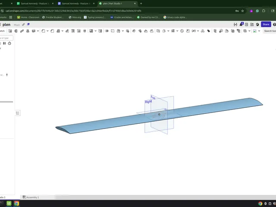Click the Main branch label
Viewport: 276px width, 207px height.
[x=17, y=25]
